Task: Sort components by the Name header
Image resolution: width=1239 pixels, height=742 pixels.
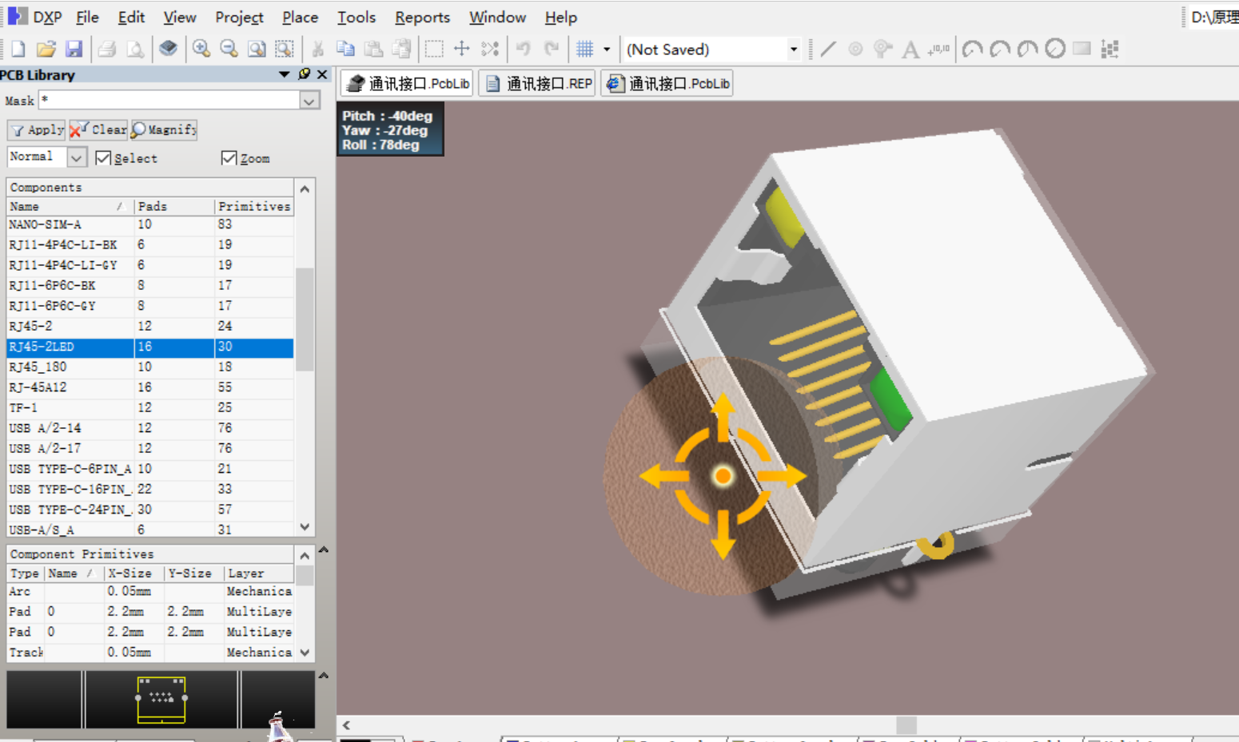Action: coord(70,206)
